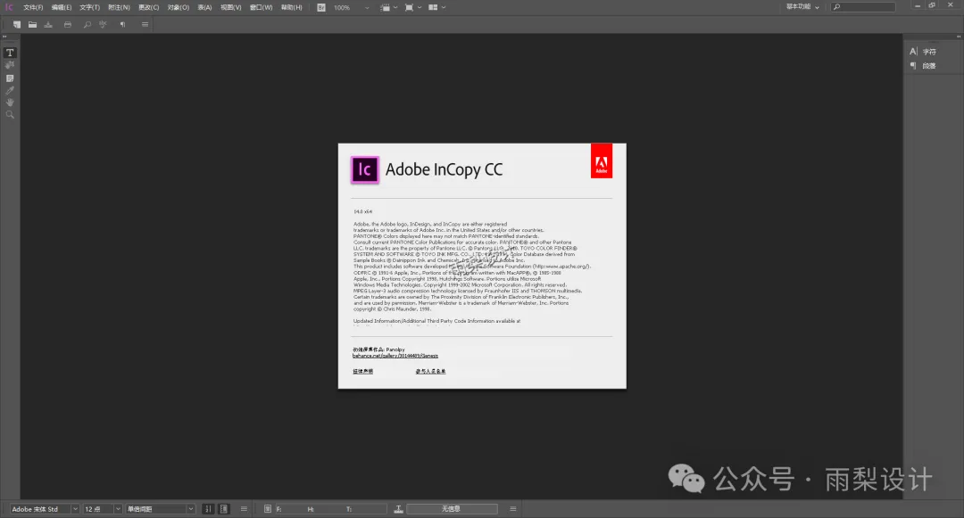The image size is (964, 518).
Task: Click the 14.0 x64 version text
Action: [x=362, y=211]
